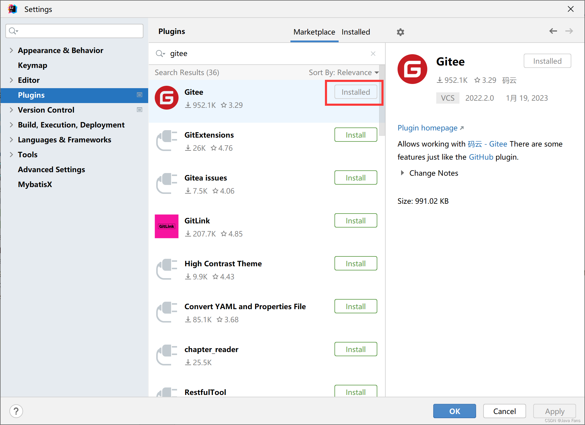Click the Version Control project-level icon
The image size is (585, 425).
point(139,110)
